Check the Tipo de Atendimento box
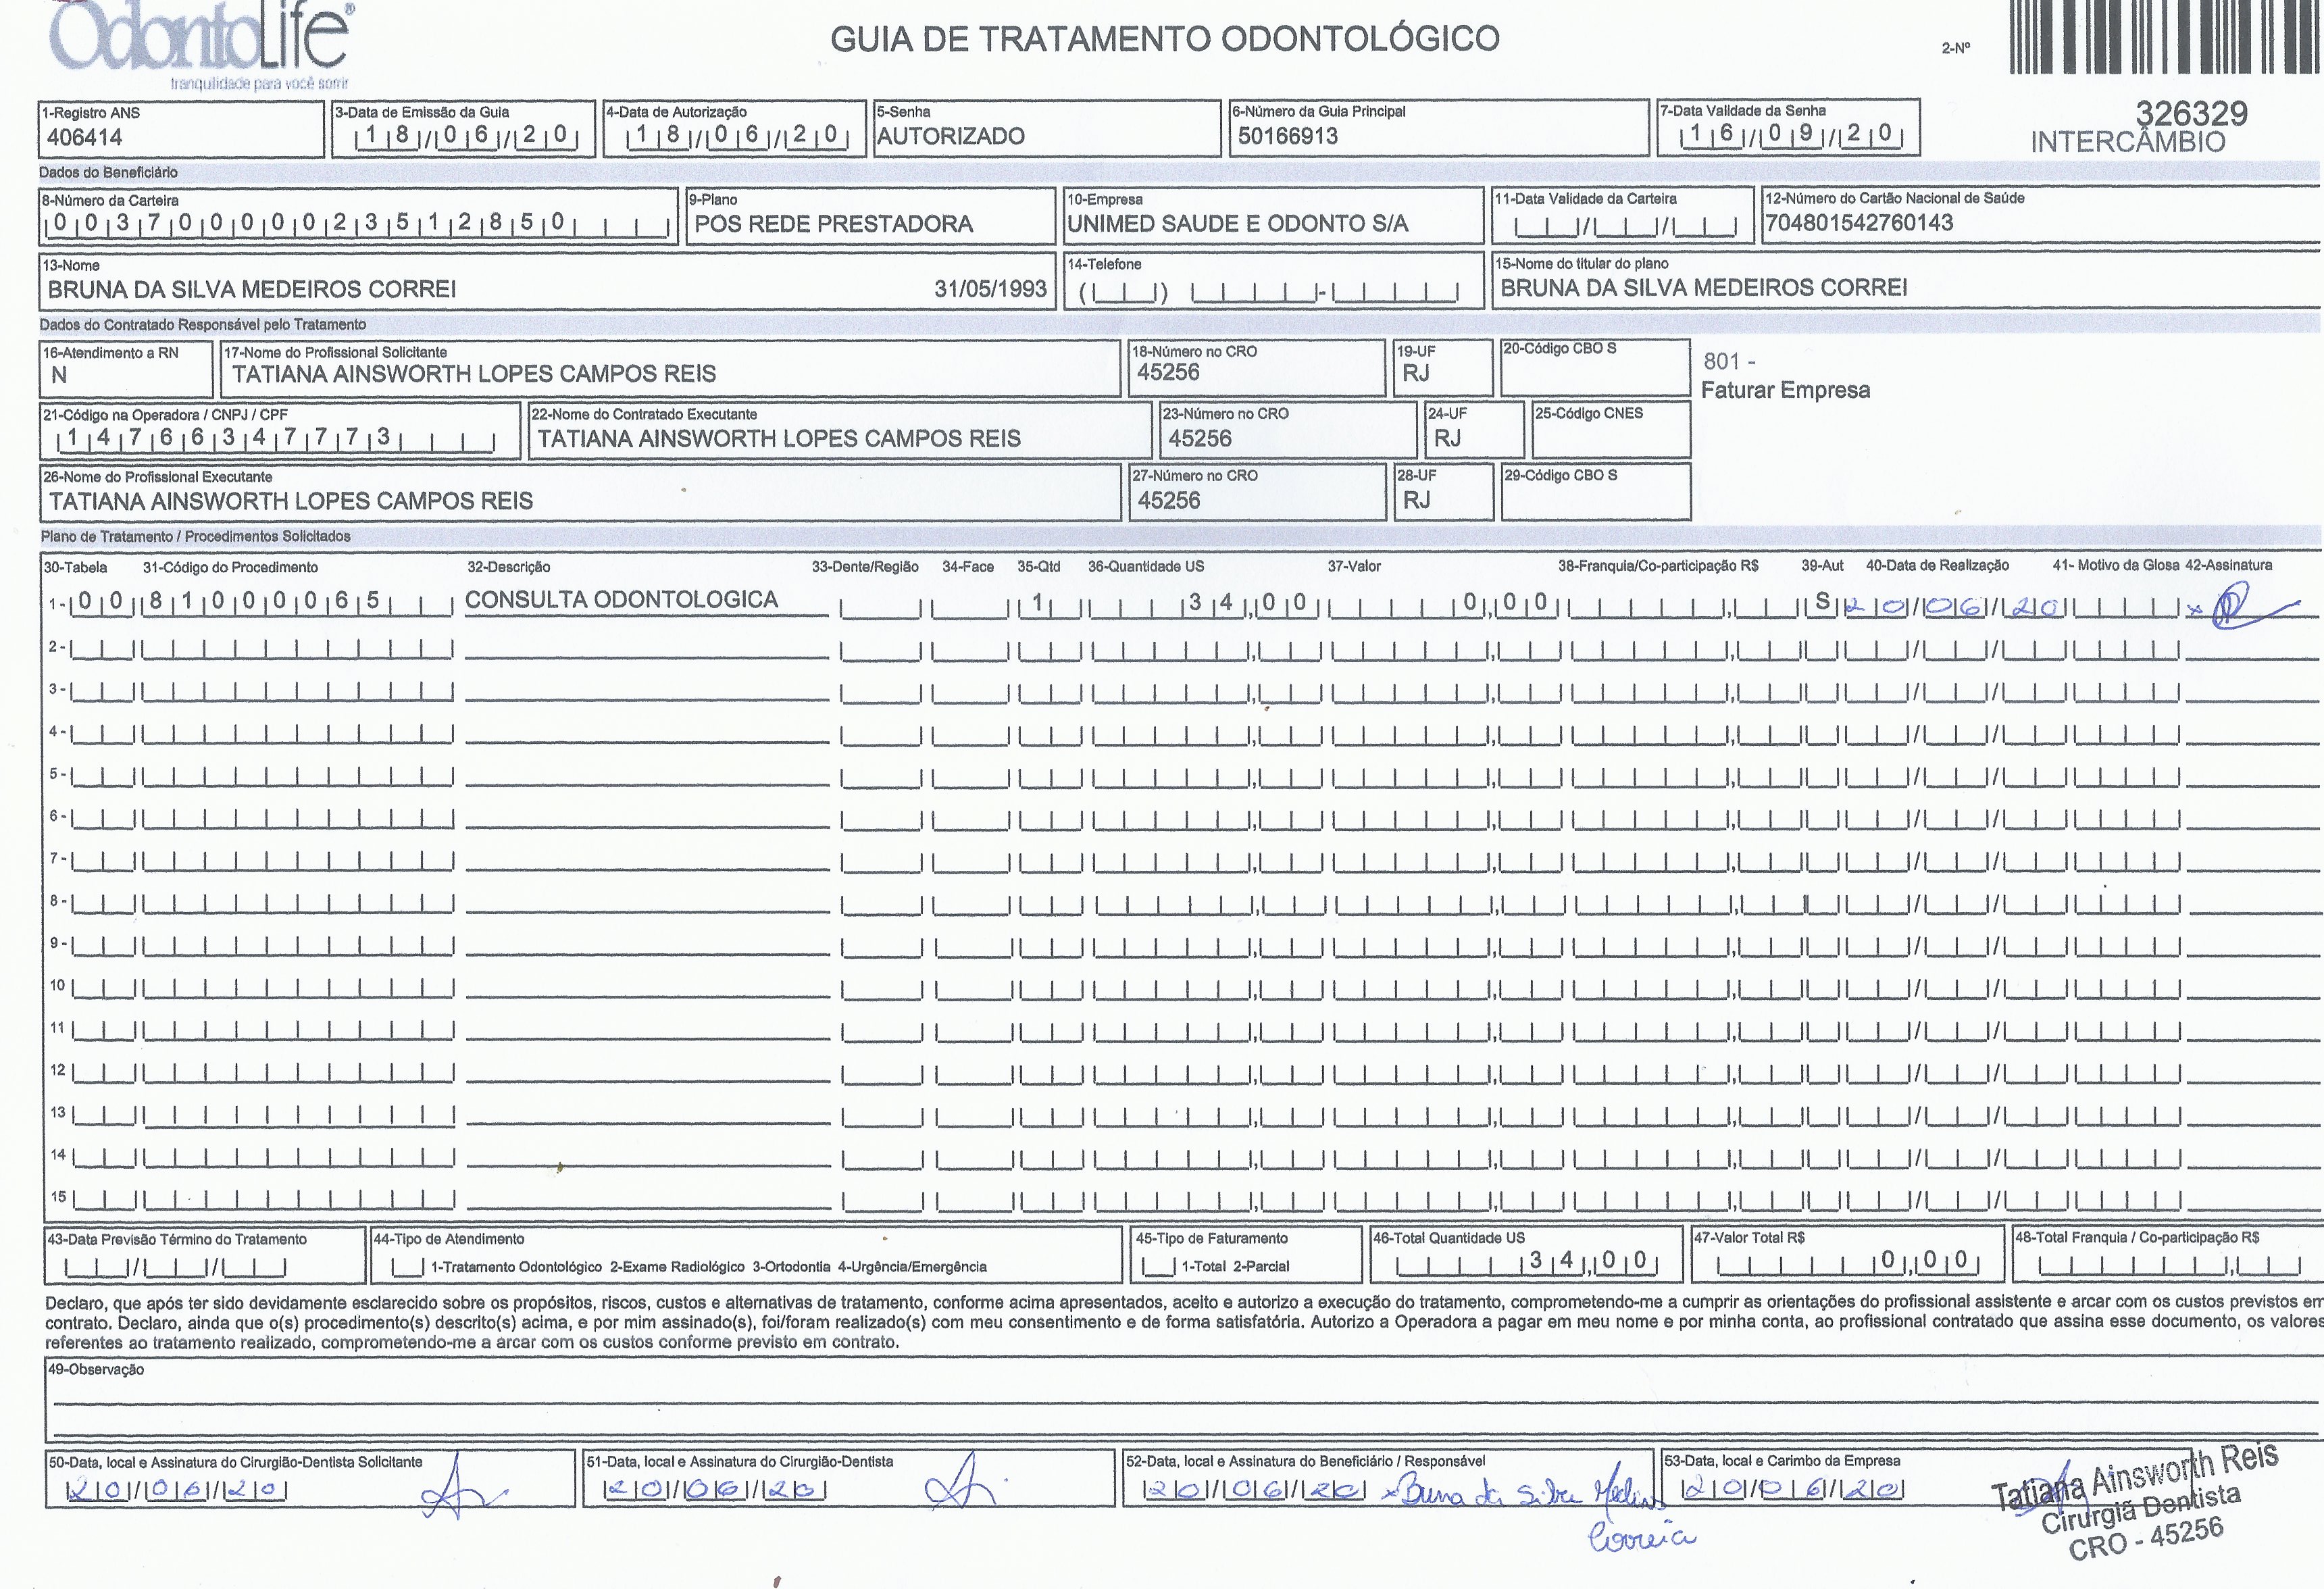 coord(408,1267)
